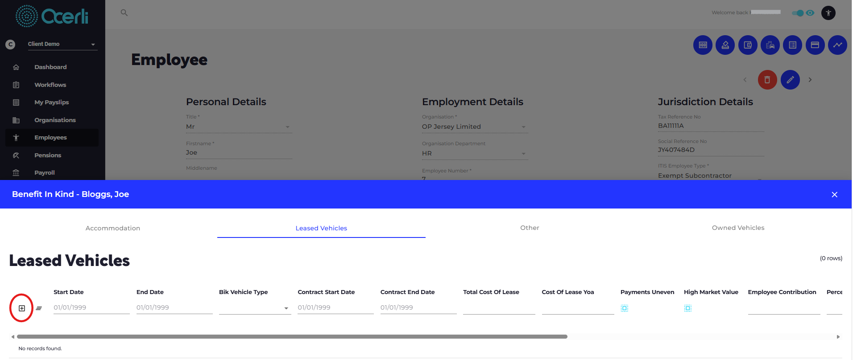Click the search magnifier icon in header
This screenshot has width=853, height=360.
[x=124, y=13]
